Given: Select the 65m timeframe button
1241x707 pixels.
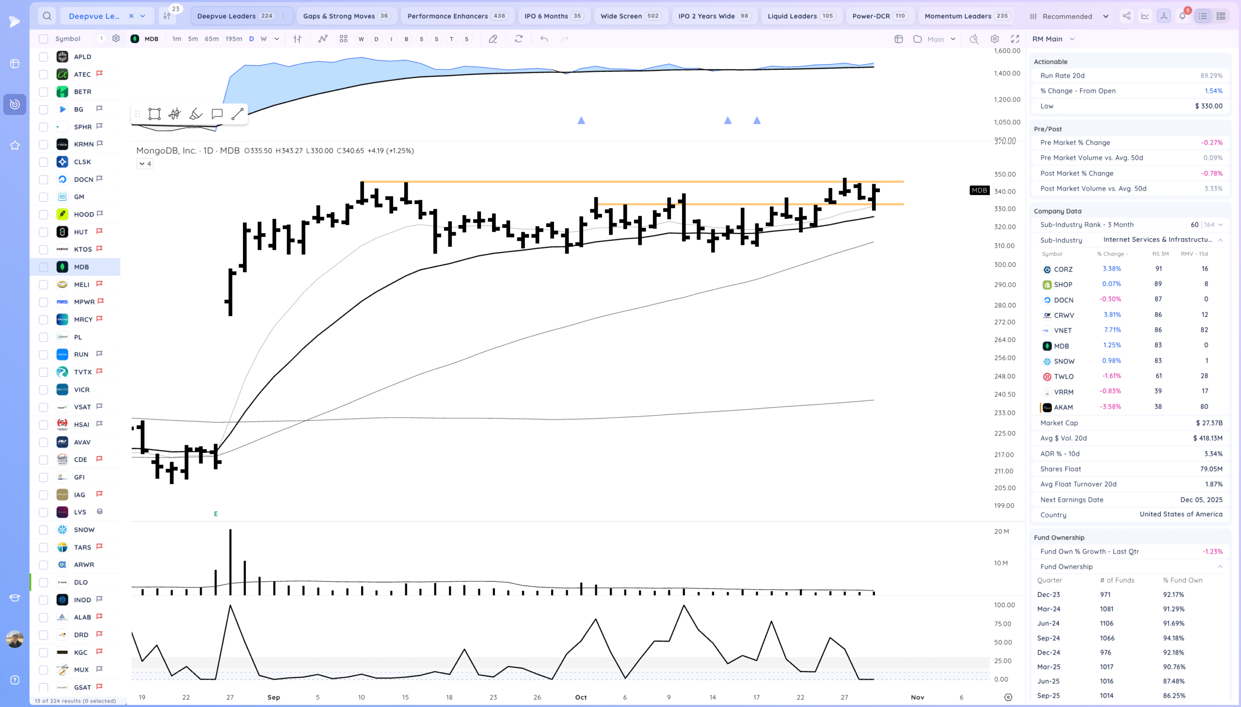Looking at the screenshot, I should click(212, 39).
